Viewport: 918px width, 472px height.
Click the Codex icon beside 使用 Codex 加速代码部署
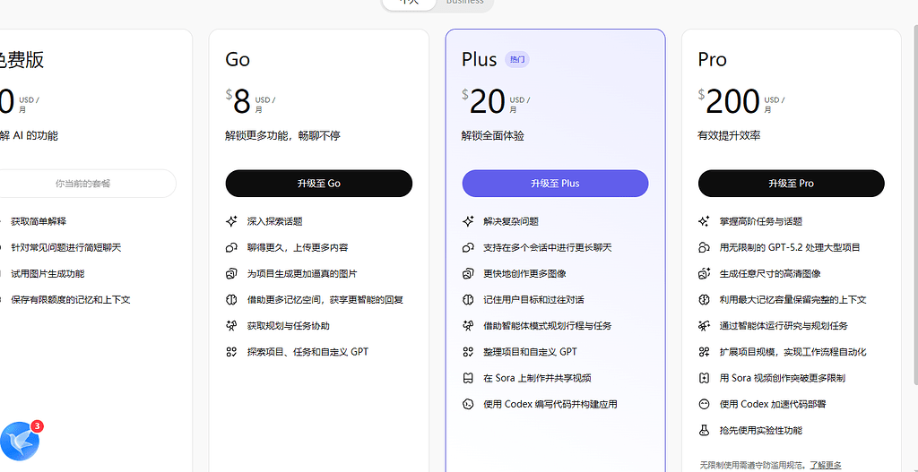(x=704, y=404)
